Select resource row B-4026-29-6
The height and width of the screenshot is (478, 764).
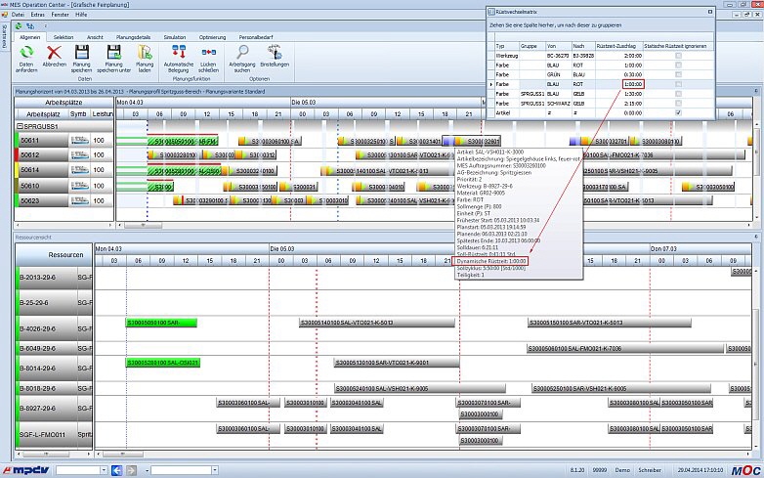(55, 328)
